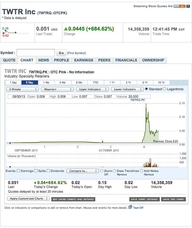Select the Draw Trendlines radio button
192x228 pixels.
(114, 171)
